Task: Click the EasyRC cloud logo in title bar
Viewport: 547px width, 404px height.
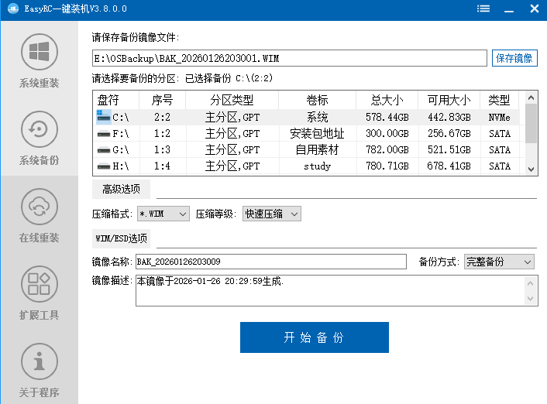Action: point(11,9)
